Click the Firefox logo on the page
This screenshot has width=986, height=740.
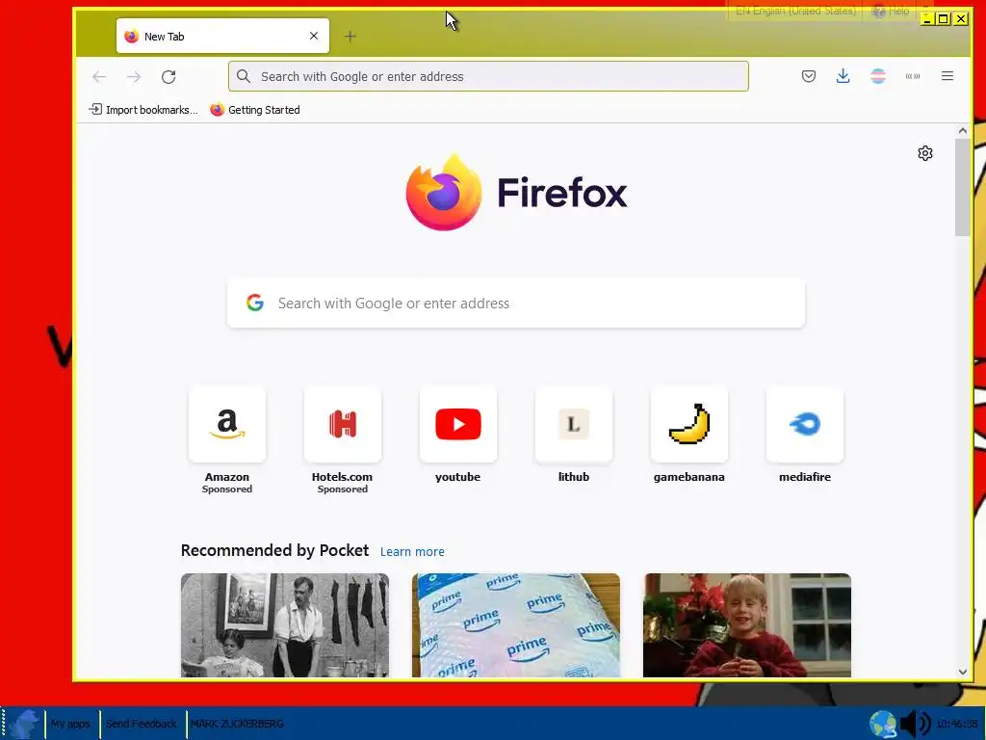tap(516, 193)
